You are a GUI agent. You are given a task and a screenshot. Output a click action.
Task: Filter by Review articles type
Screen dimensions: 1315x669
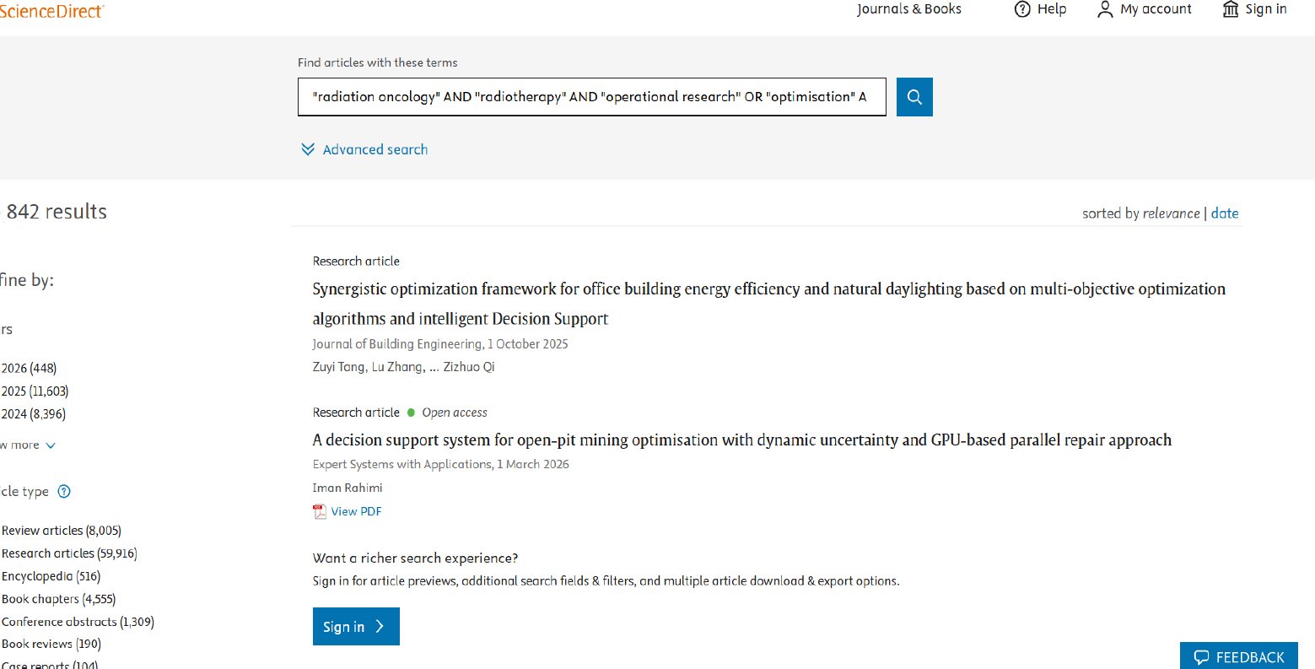coord(61,531)
